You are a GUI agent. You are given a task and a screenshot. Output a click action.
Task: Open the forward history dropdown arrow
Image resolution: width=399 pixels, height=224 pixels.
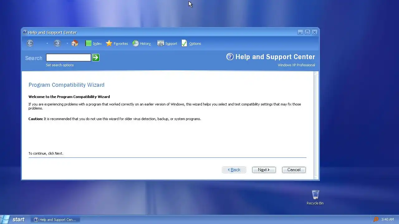pos(67,44)
